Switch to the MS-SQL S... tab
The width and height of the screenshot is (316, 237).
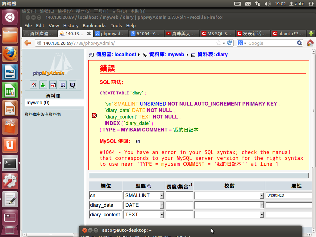(x=218, y=33)
